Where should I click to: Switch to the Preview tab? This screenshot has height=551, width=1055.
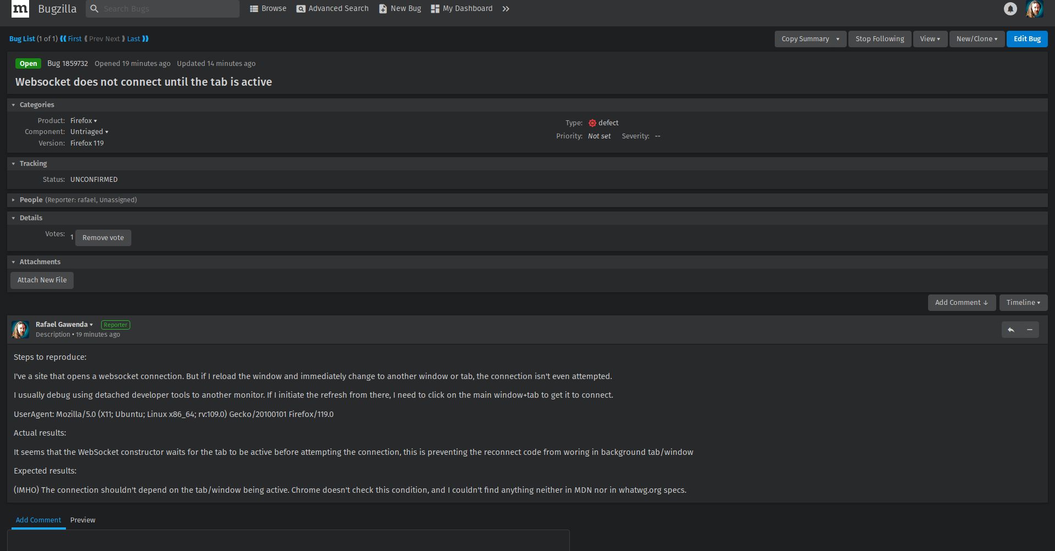[83, 520]
